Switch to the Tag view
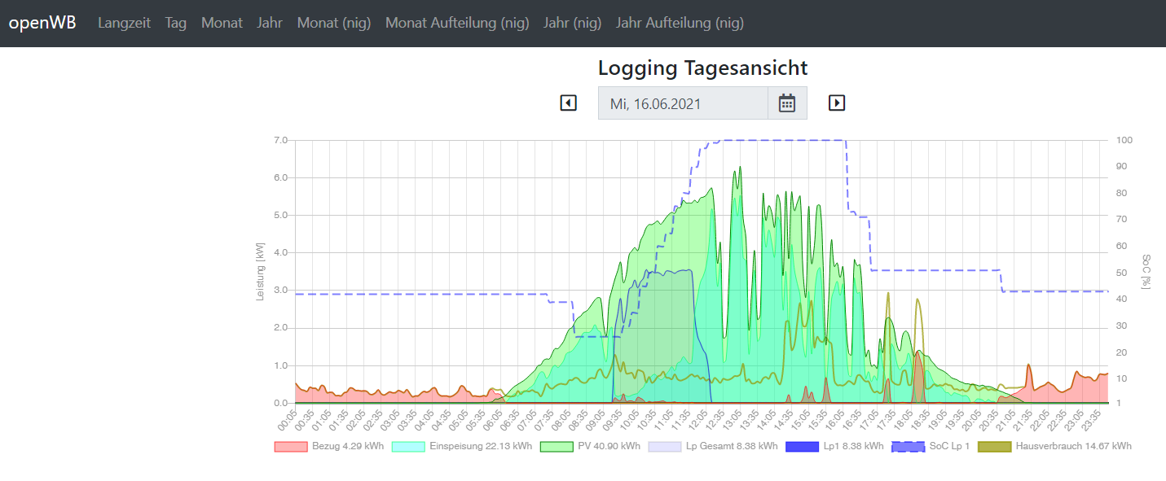The height and width of the screenshot is (481, 1166). pyautogui.click(x=176, y=23)
